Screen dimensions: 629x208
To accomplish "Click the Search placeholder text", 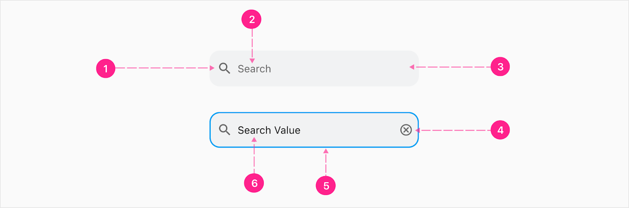I will (x=254, y=69).
